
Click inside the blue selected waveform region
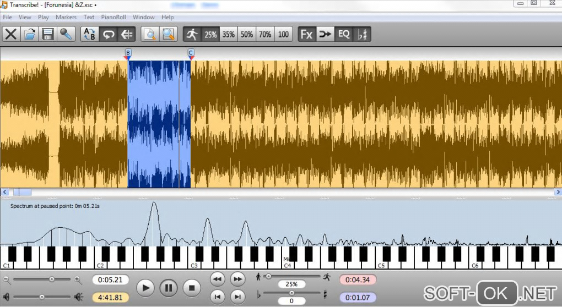[159, 124]
